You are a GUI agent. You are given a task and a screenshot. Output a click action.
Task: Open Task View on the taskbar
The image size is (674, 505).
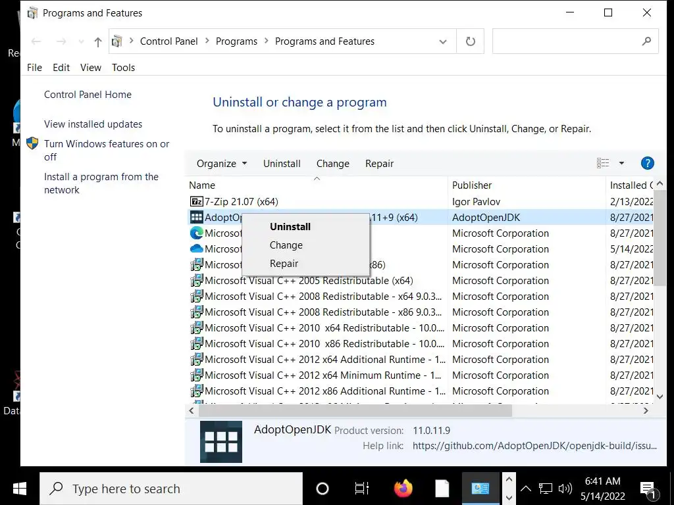click(x=361, y=489)
